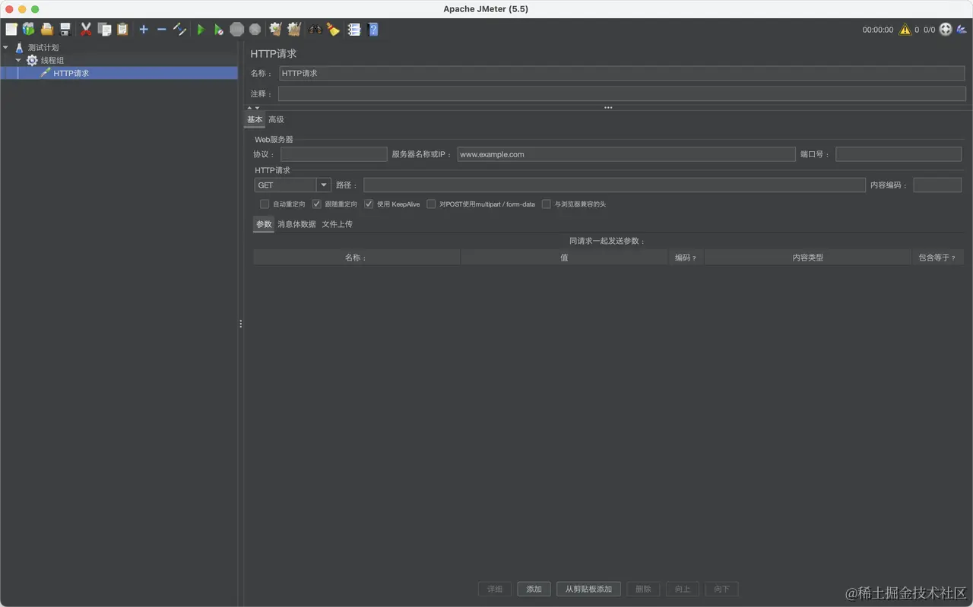Click the 测试计划 flask icon

(x=20, y=48)
